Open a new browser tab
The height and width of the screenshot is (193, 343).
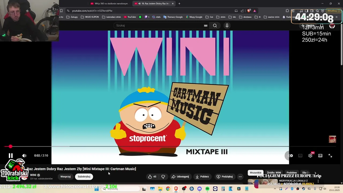click(179, 3)
